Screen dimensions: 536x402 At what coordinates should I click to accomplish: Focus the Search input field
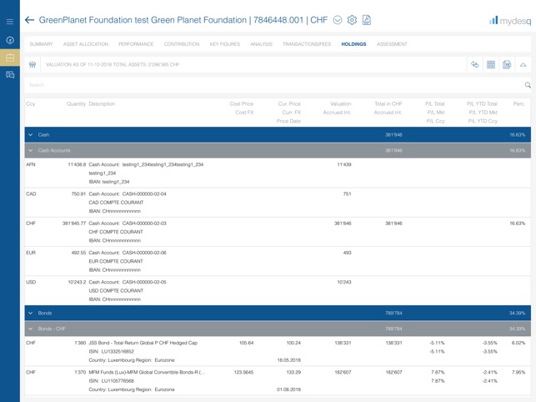[273, 85]
